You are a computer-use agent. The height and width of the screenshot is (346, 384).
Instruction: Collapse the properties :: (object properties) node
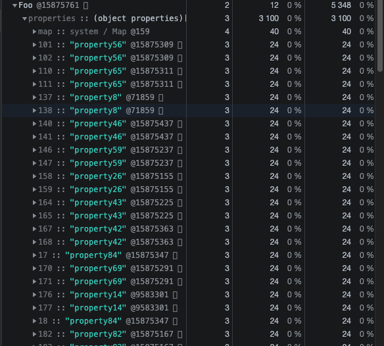coord(24,18)
